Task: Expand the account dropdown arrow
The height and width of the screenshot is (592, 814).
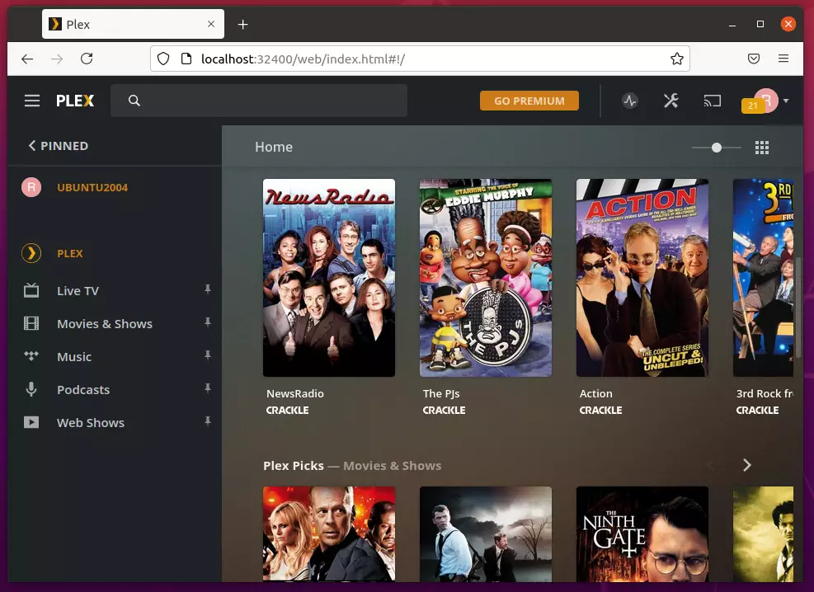Action: click(x=786, y=101)
